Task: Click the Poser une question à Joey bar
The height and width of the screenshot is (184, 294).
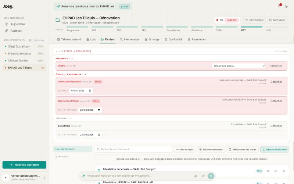Action: pos(93,6)
